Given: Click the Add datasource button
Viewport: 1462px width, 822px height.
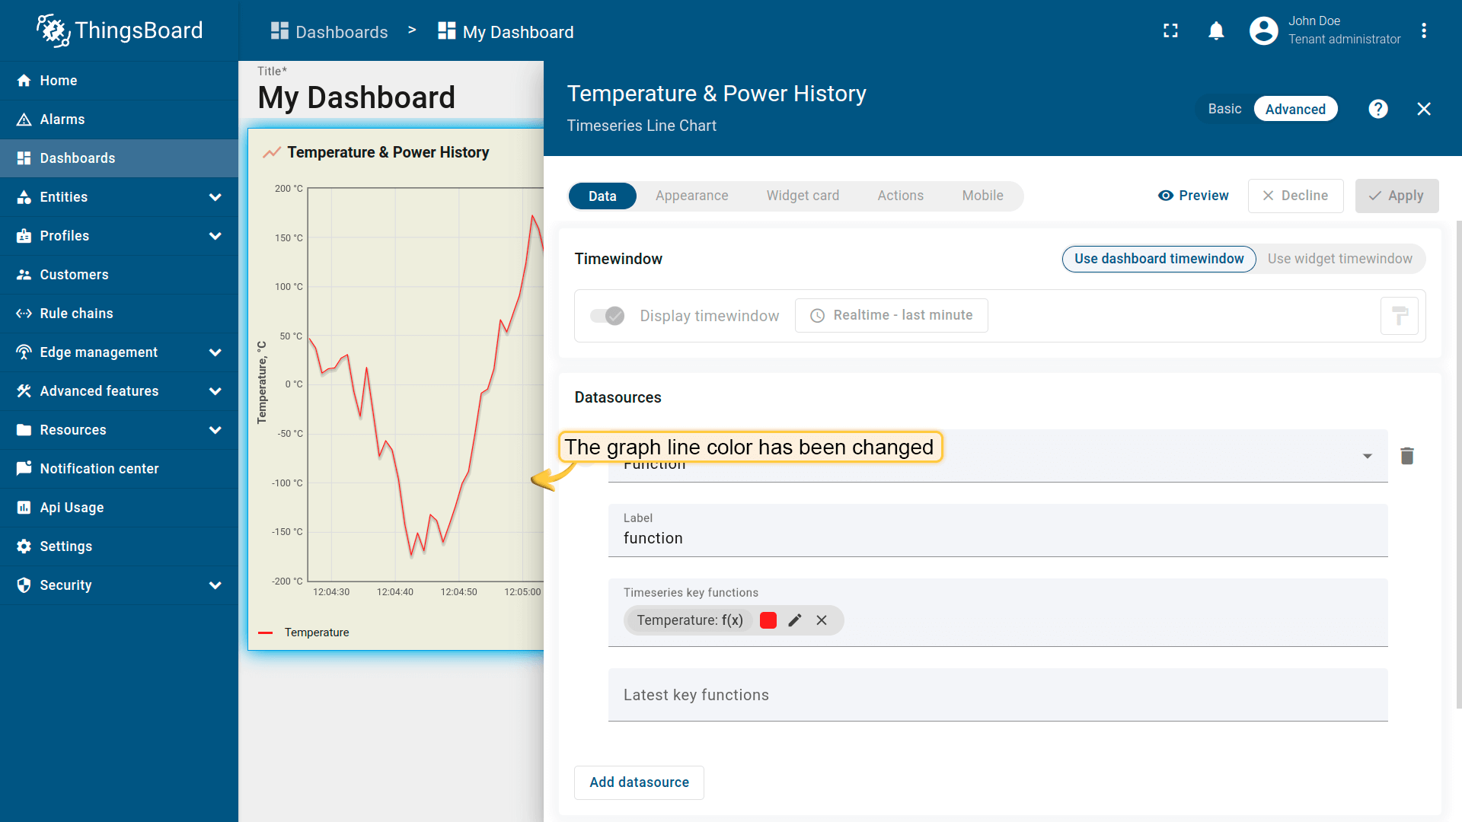Looking at the screenshot, I should coord(639,782).
